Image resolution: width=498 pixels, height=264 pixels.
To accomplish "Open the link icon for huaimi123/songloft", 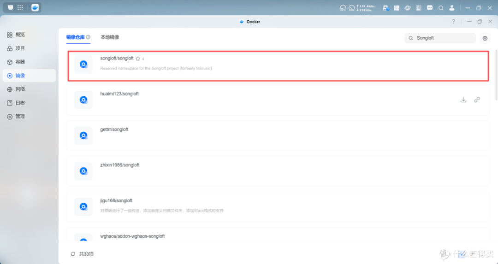I will (x=477, y=100).
